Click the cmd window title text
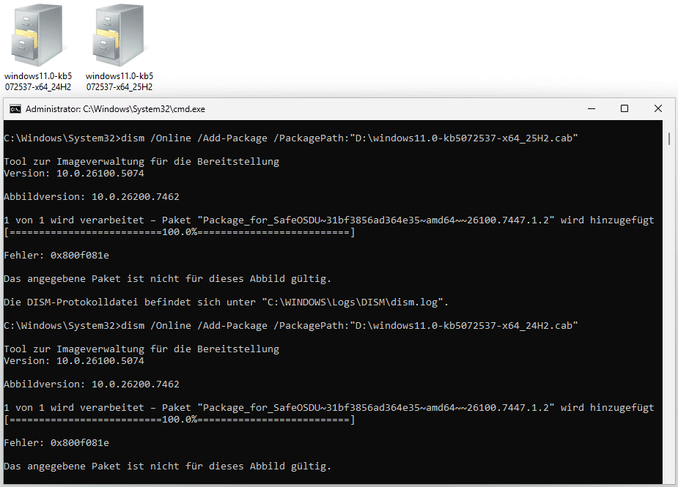The width and height of the screenshot is (678, 487). [x=115, y=109]
